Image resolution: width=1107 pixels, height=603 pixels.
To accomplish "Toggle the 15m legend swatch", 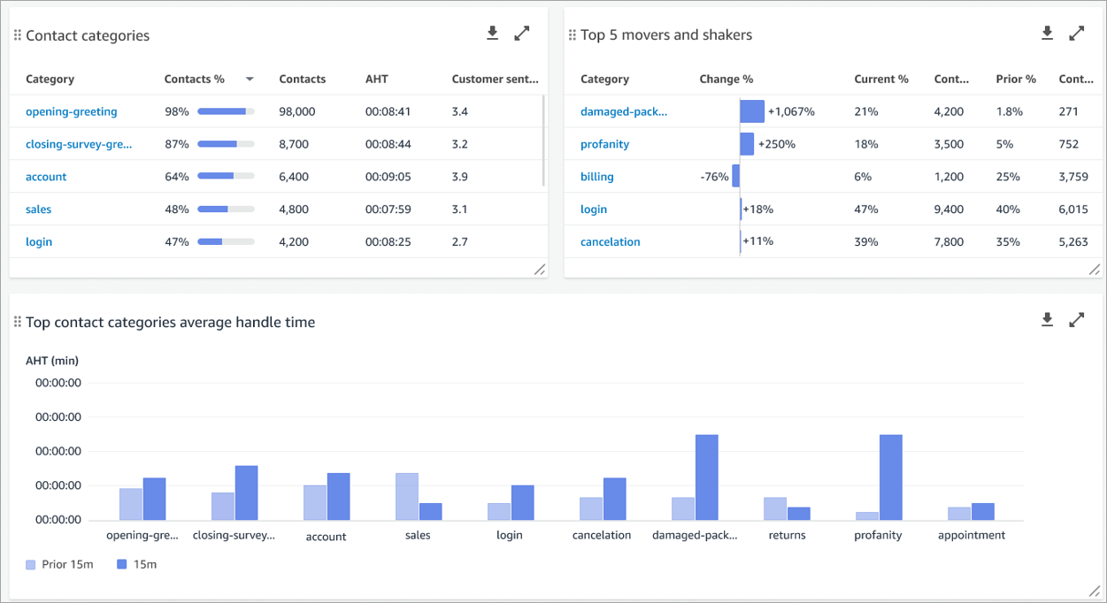I will (122, 564).
